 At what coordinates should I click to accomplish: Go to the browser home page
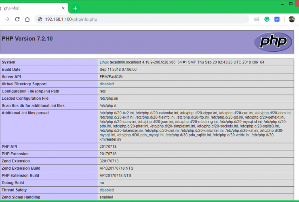[x=27, y=19]
